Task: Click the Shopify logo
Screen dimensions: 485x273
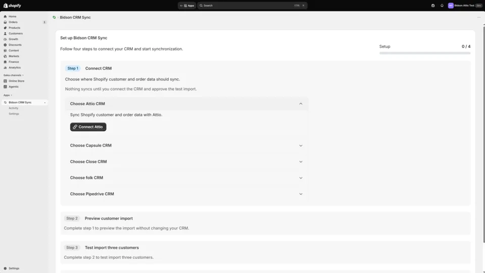Action: [x=12, y=6]
